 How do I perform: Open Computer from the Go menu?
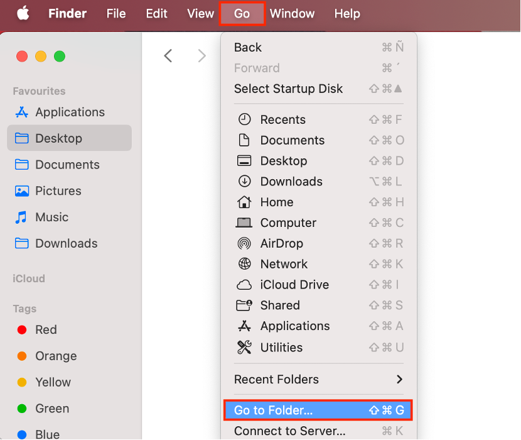point(288,223)
